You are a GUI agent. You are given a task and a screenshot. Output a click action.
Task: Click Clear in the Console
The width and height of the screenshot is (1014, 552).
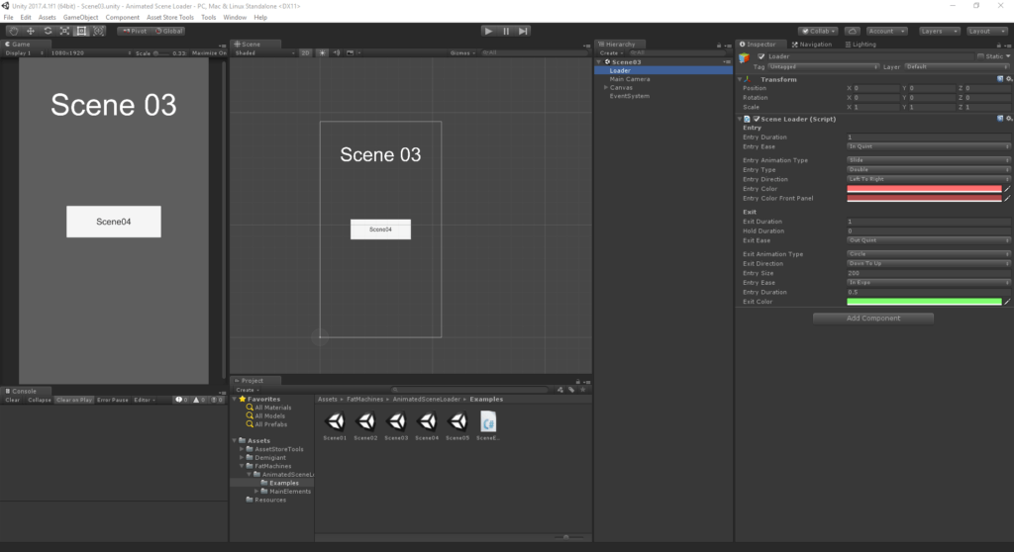pos(13,400)
